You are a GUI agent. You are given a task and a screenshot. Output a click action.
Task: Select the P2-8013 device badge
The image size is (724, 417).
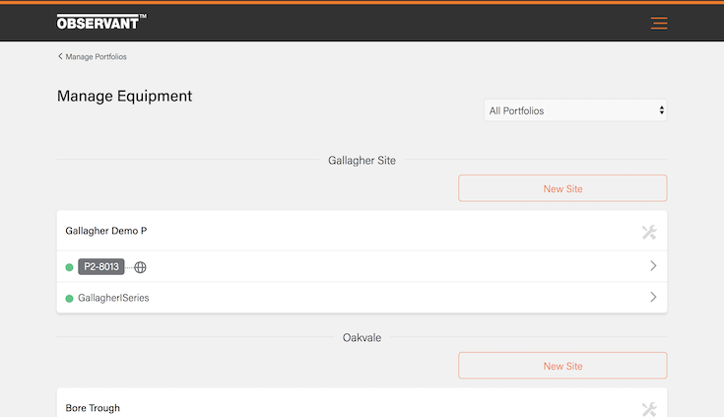tap(101, 267)
